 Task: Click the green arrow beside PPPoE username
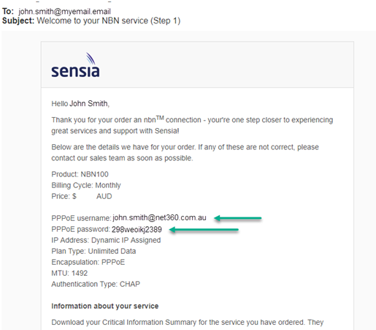click(238, 218)
